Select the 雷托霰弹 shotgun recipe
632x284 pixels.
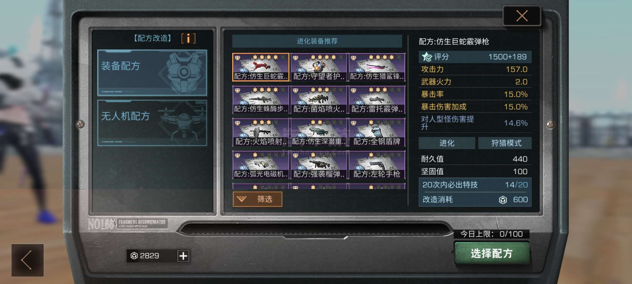(377, 100)
